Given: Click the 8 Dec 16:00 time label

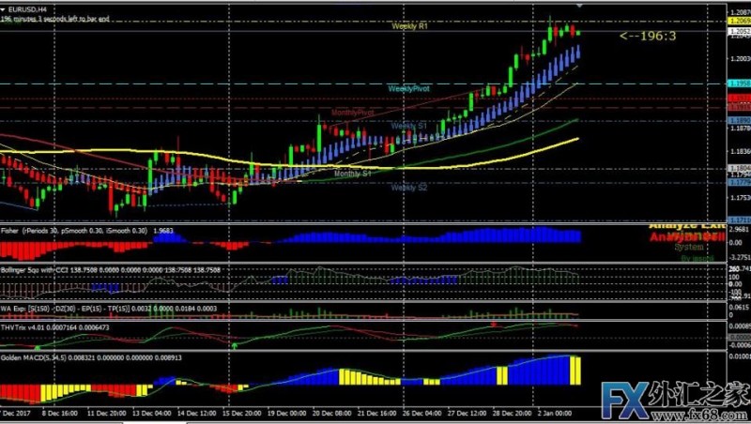Looking at the screenshot, I should [x=60, y=414].
